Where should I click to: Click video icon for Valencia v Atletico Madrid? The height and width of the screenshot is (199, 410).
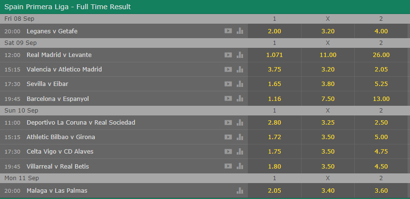[x=228, y=70]
